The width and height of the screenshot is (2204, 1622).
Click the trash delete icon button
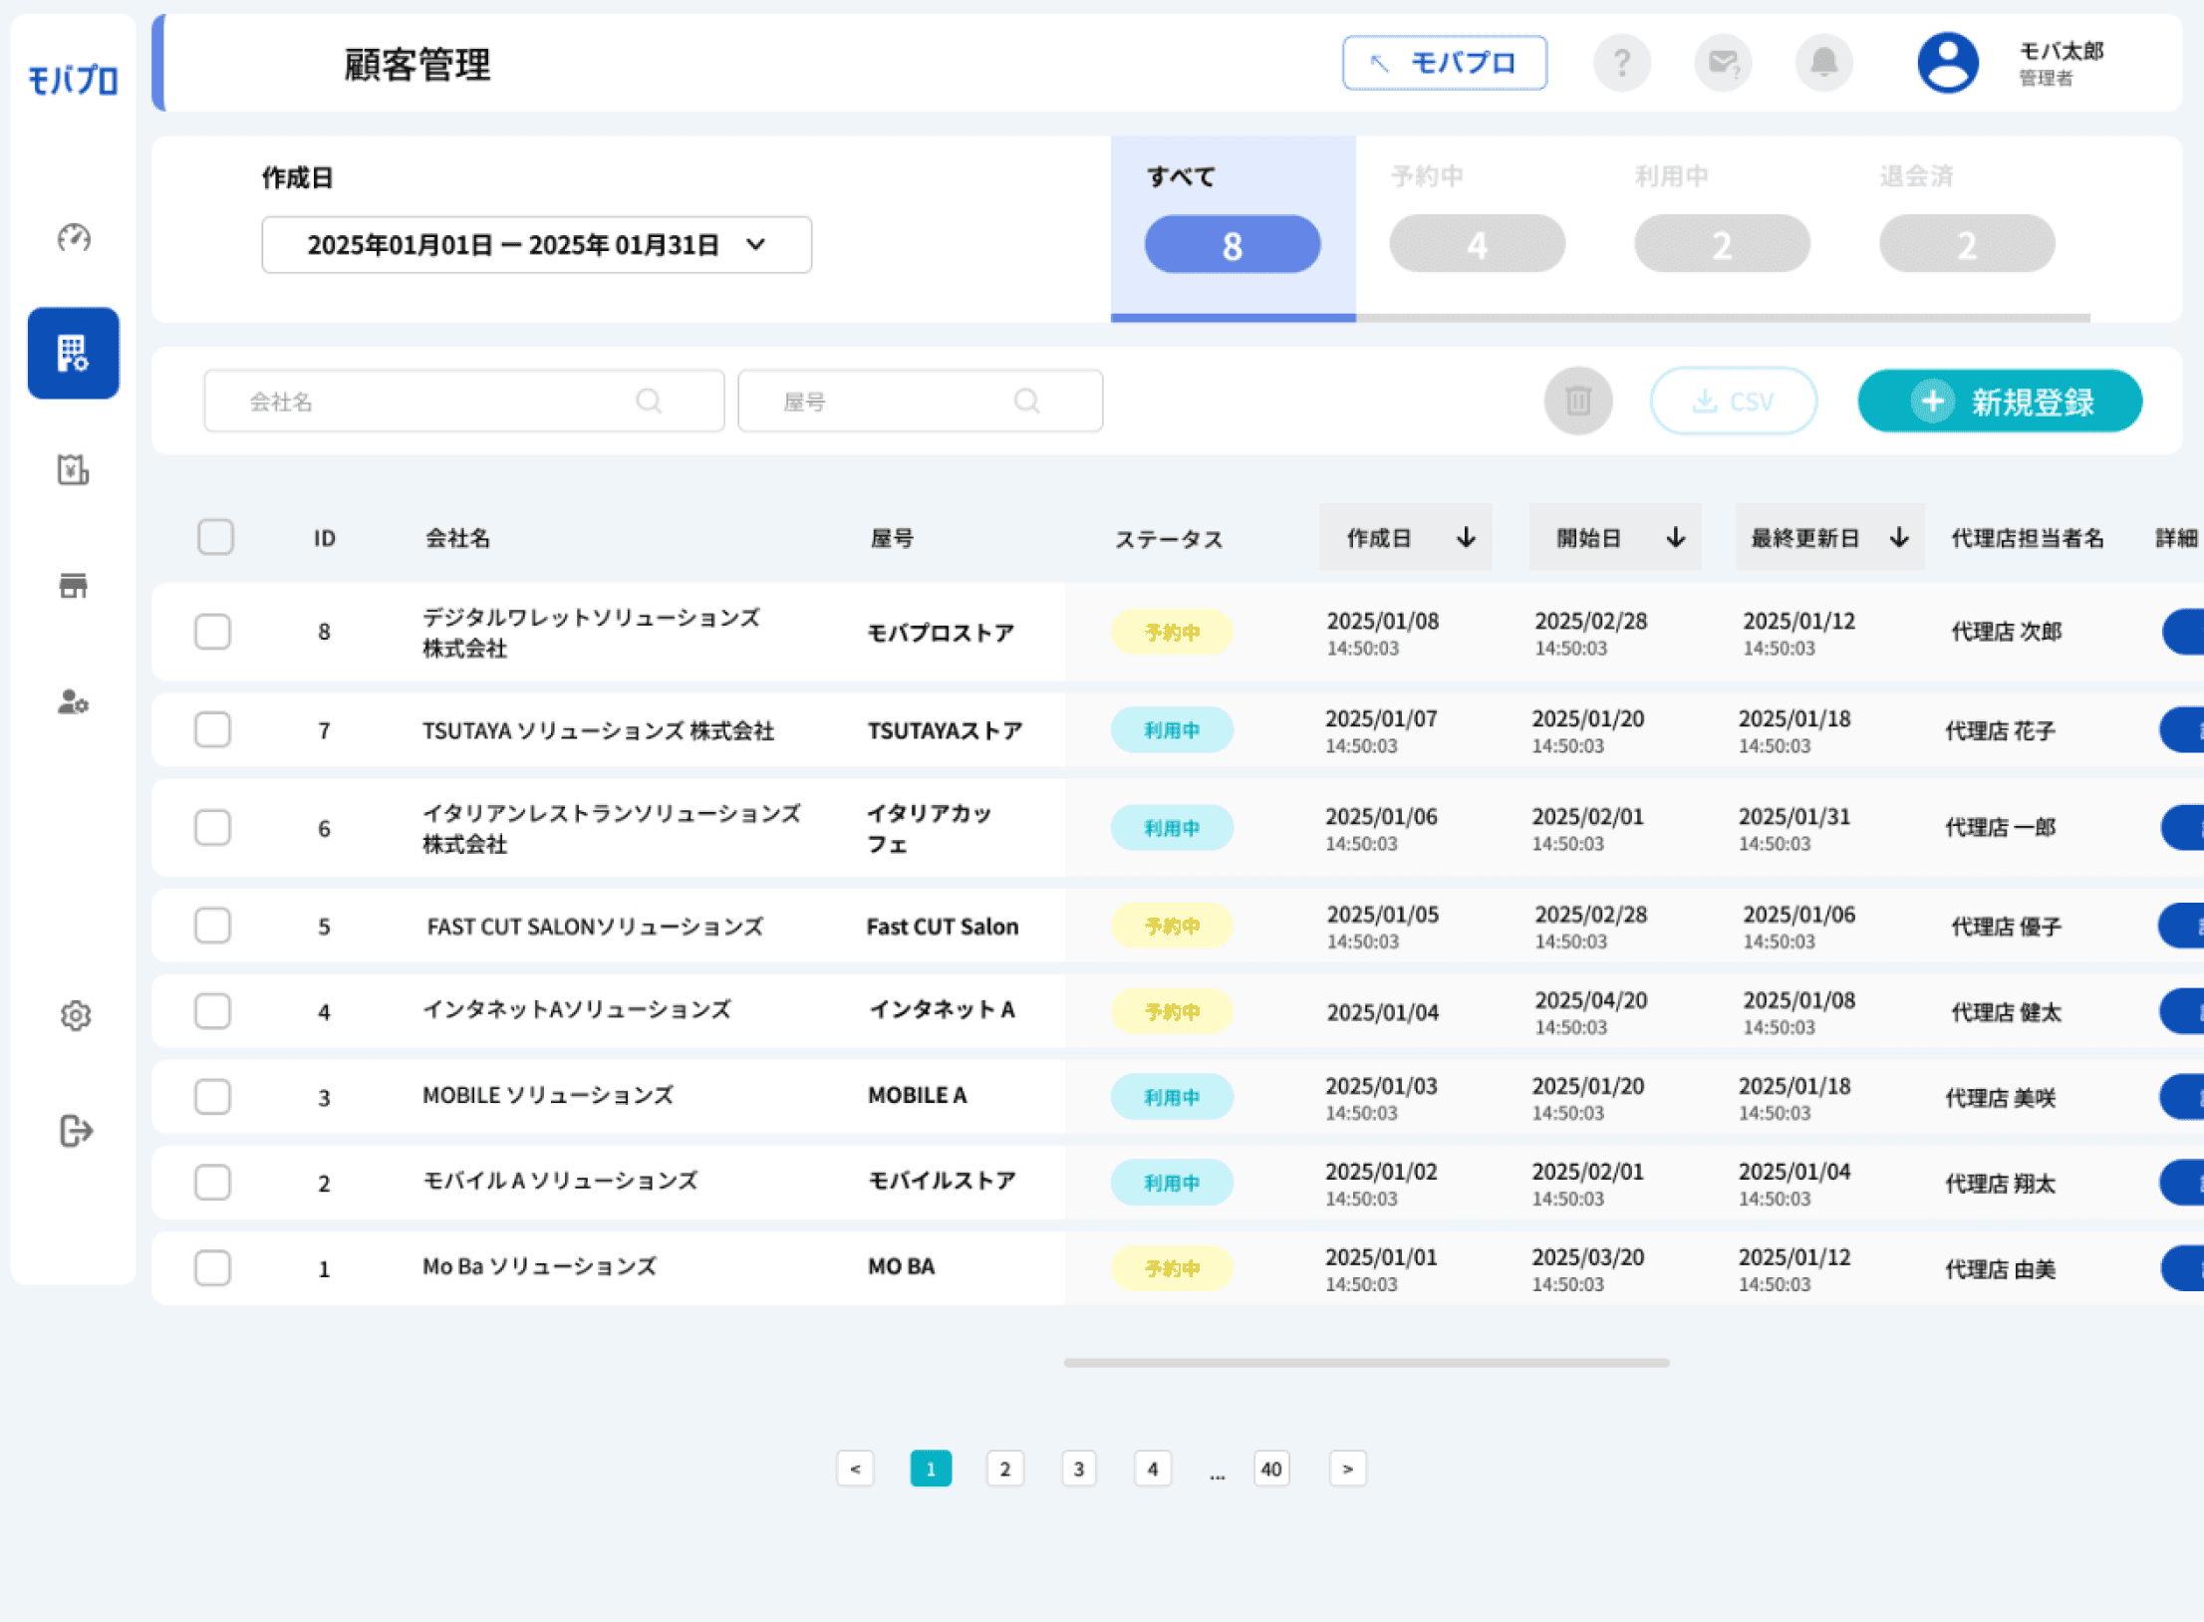(1578, 402)
